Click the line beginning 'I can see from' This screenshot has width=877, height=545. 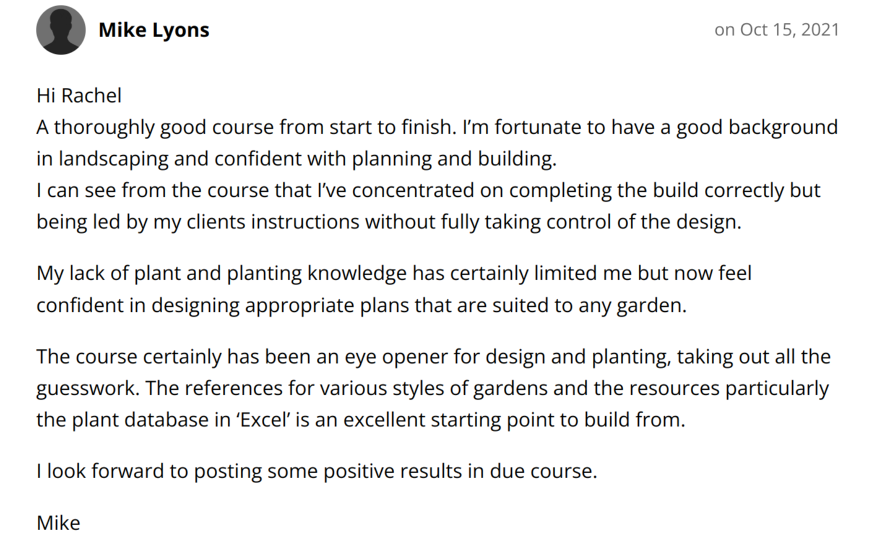tap(428, 190)
